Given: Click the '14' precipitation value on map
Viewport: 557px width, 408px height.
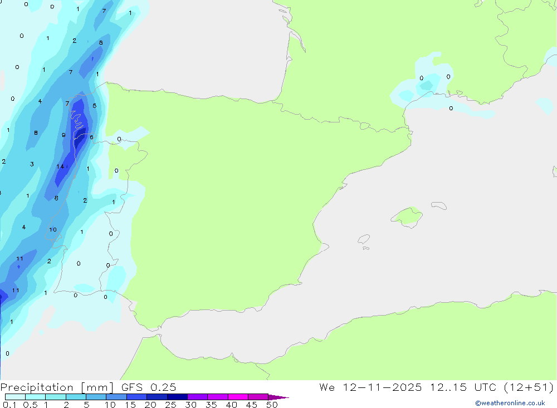Looking at the screenshot, I should pos(60,166).
